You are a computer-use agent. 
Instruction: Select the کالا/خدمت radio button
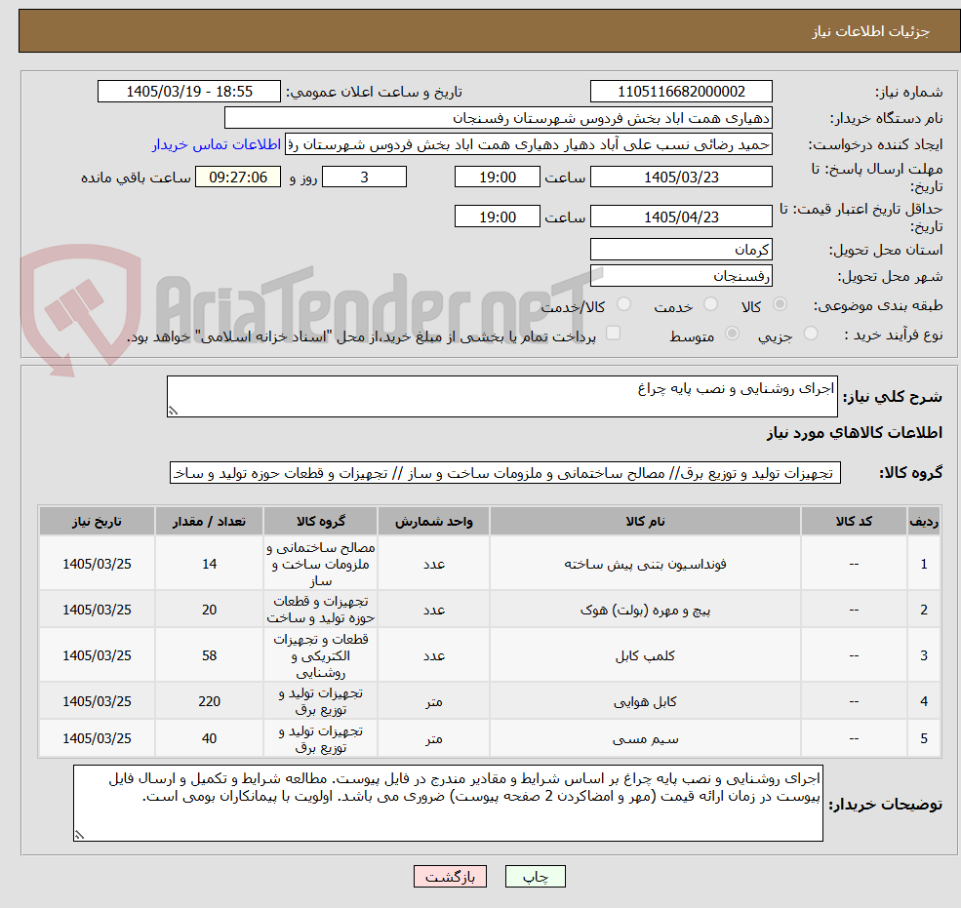point(623,304)
